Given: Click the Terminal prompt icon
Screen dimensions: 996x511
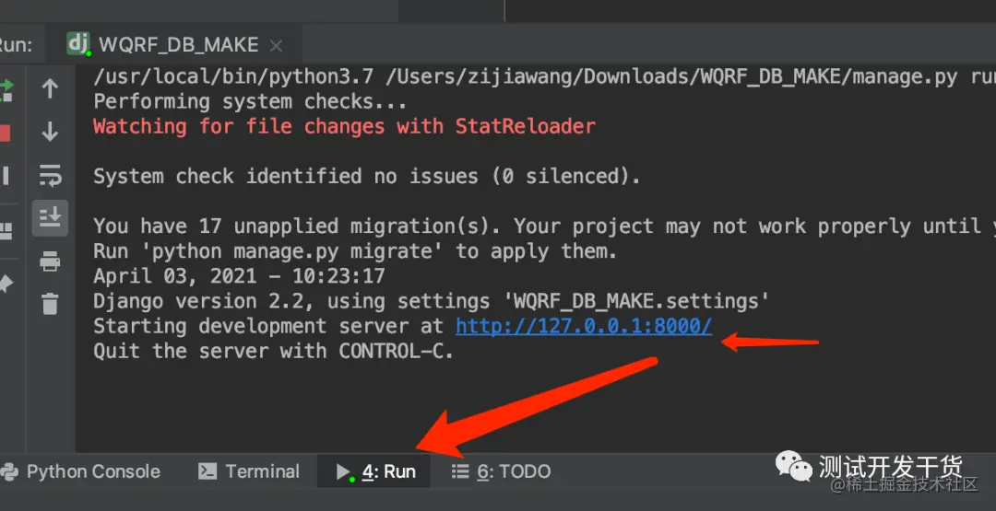Looking at the screenshot, I should click(207, 471).
